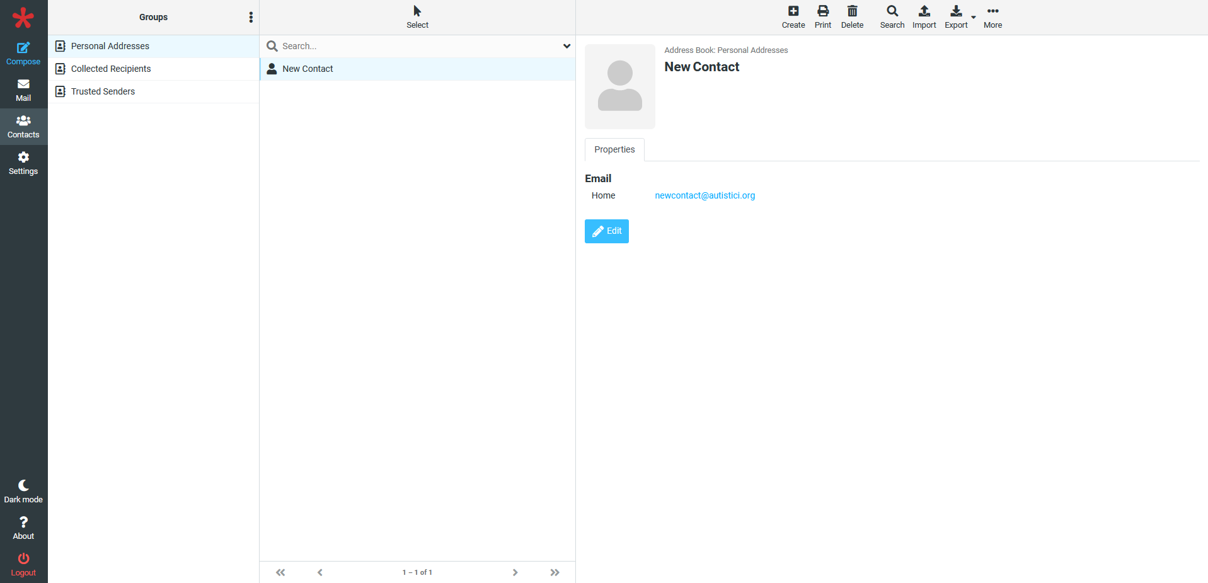Click the Export contacts icon
The height and width of the screenshot is (583, 1208).
(955, 11)
